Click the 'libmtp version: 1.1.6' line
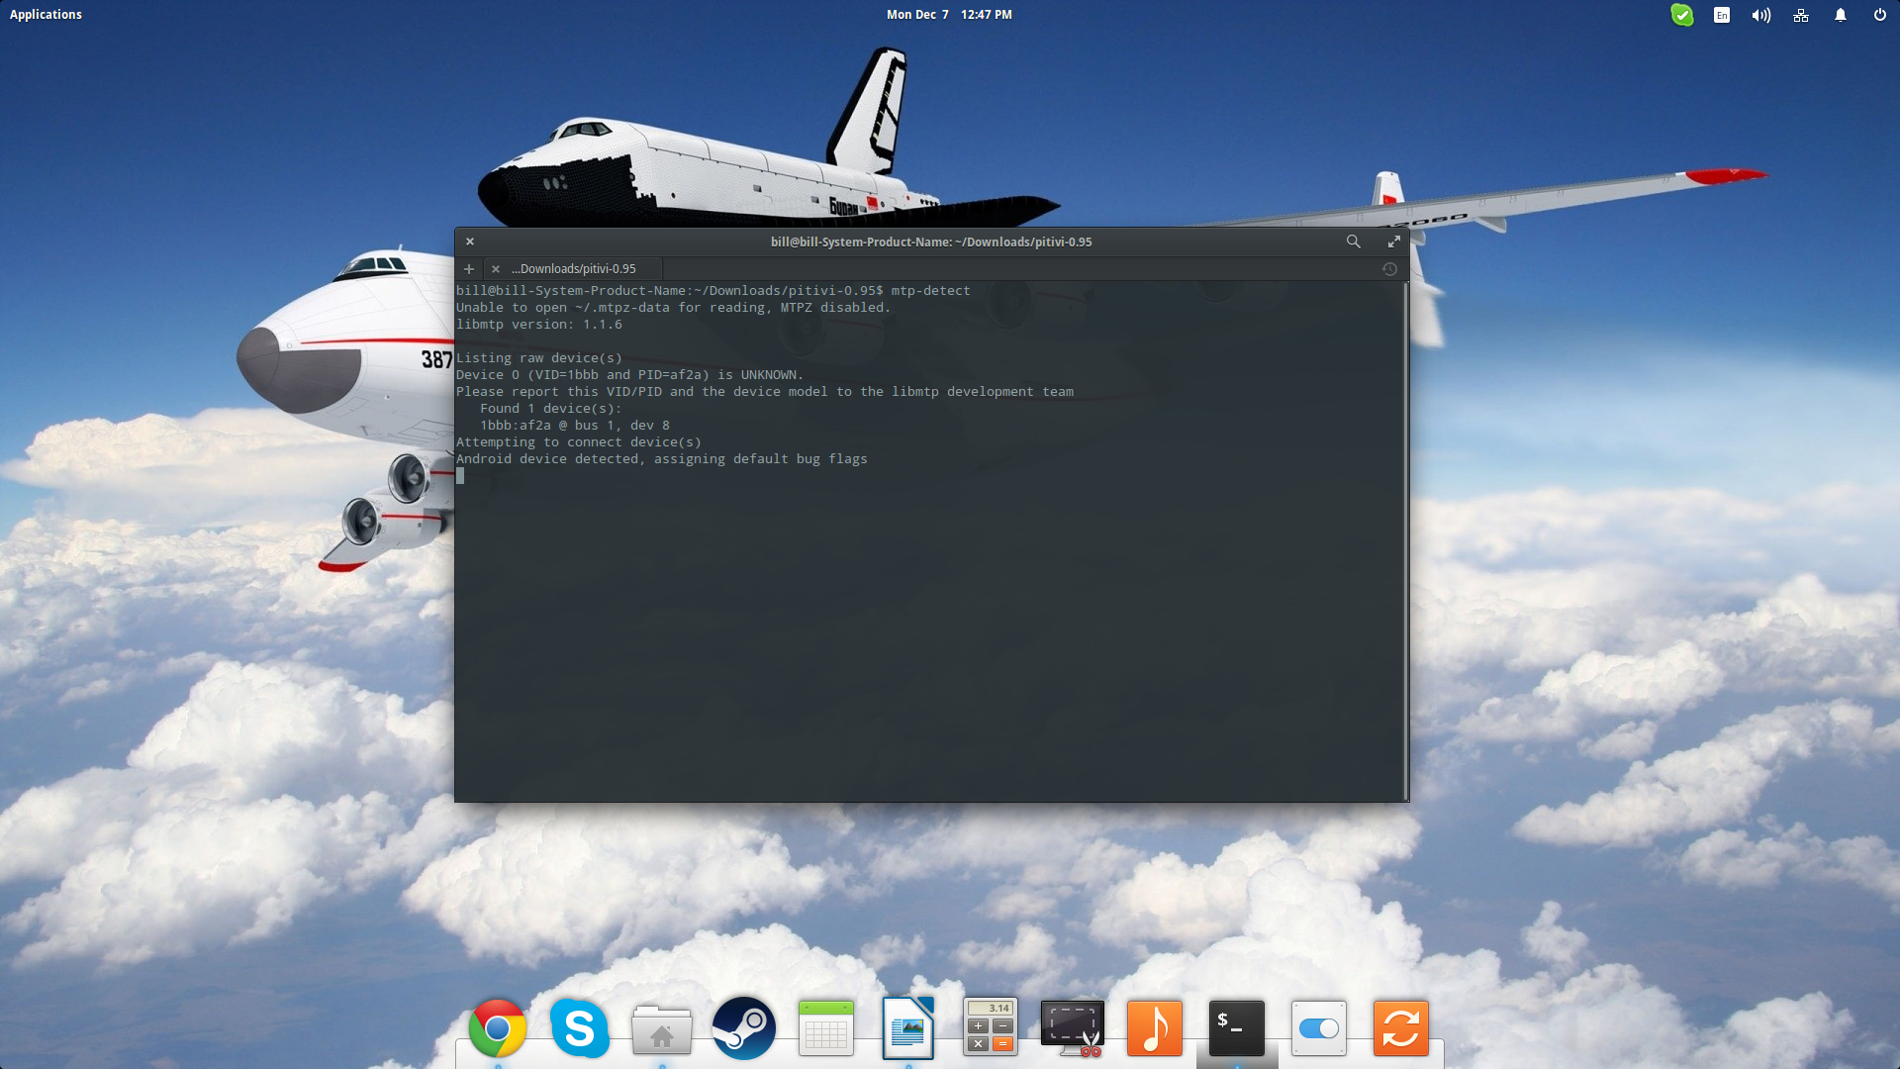1900x1069 pixels. [539, 325]
